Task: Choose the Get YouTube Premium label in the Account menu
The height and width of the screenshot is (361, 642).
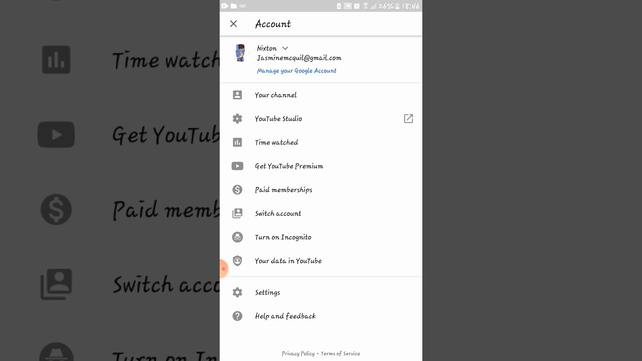Action: click(289, 166)
